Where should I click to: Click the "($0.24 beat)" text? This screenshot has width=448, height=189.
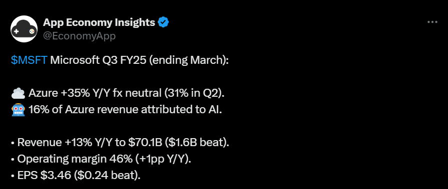(106, 175)
